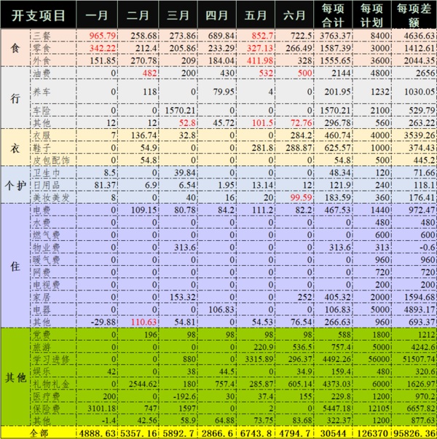Click the 开支项目 header cell
437x439 pixels.
tap(38, 15)
